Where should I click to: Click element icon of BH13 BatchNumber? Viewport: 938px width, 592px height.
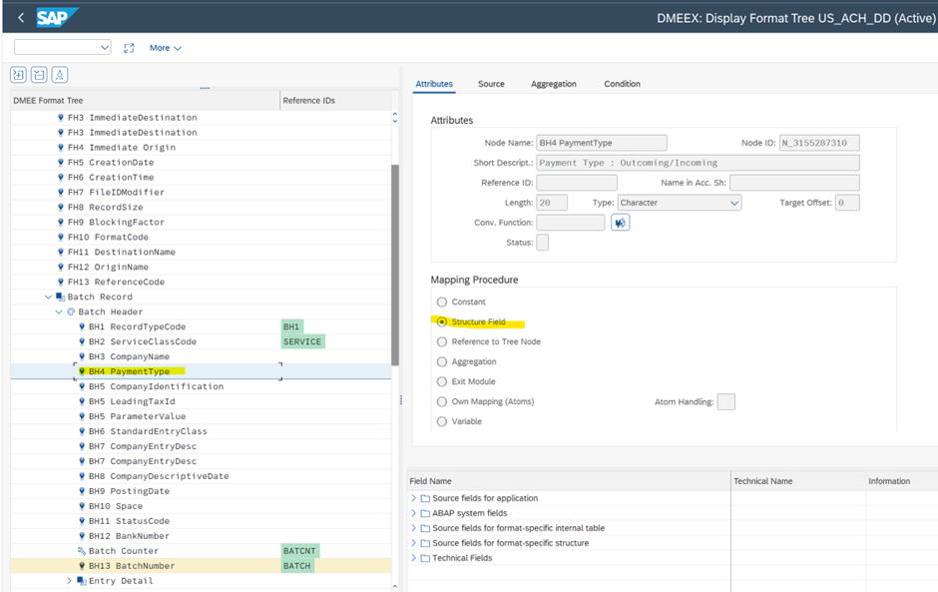coord(82,566)
